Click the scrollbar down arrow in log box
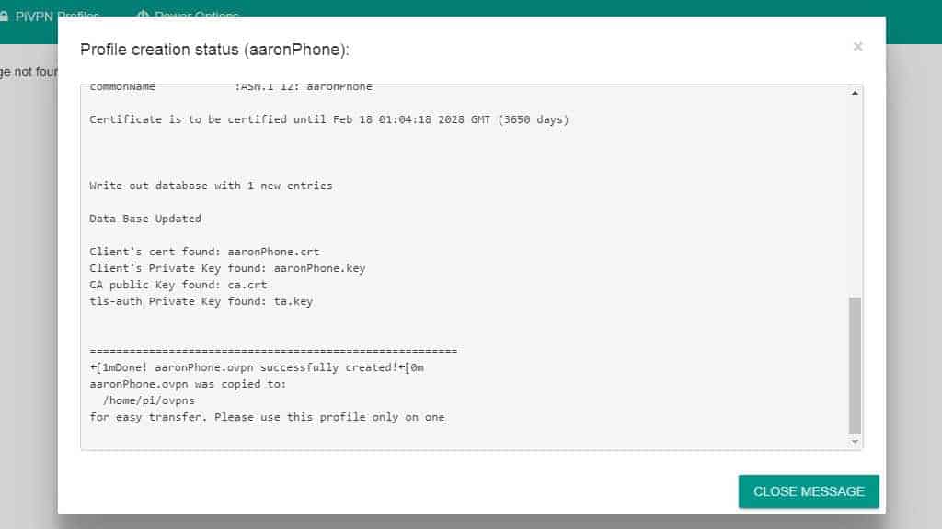Image resolution: width=942 pixels, height=529 pixels. 855,442
